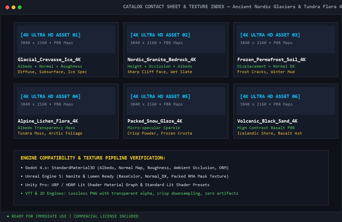Open the [4K ULTRA HD ASSET 03] preview
Image resolution: width=342 pixels, height=222 pixels.
click(x=286, y=39)
